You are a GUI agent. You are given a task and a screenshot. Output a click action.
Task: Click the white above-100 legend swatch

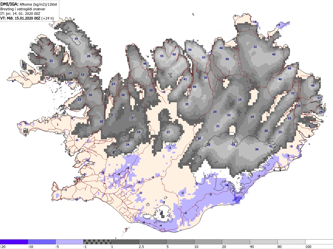[319, 242]
